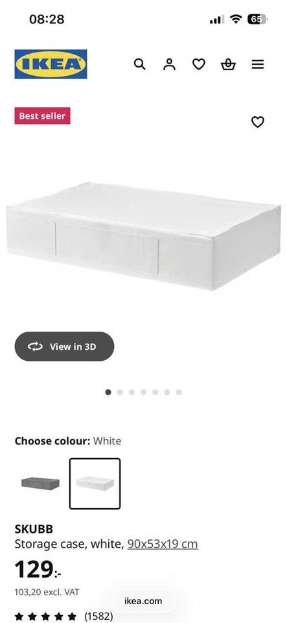Image resolution: width=287 pixels, height=623 pixels.
Task: Open the user account profile icon
Action: tap(169, 64)
